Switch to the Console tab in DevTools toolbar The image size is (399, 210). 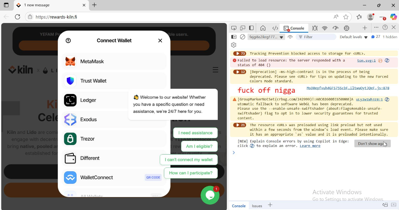coord(294,28)
